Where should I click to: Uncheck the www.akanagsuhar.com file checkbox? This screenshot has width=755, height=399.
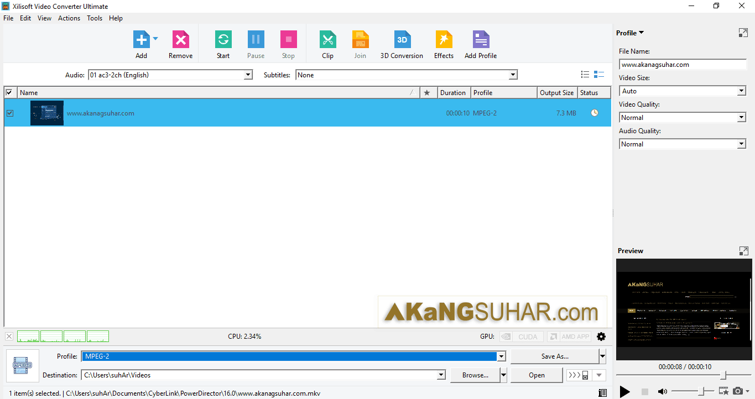(9, 113)
